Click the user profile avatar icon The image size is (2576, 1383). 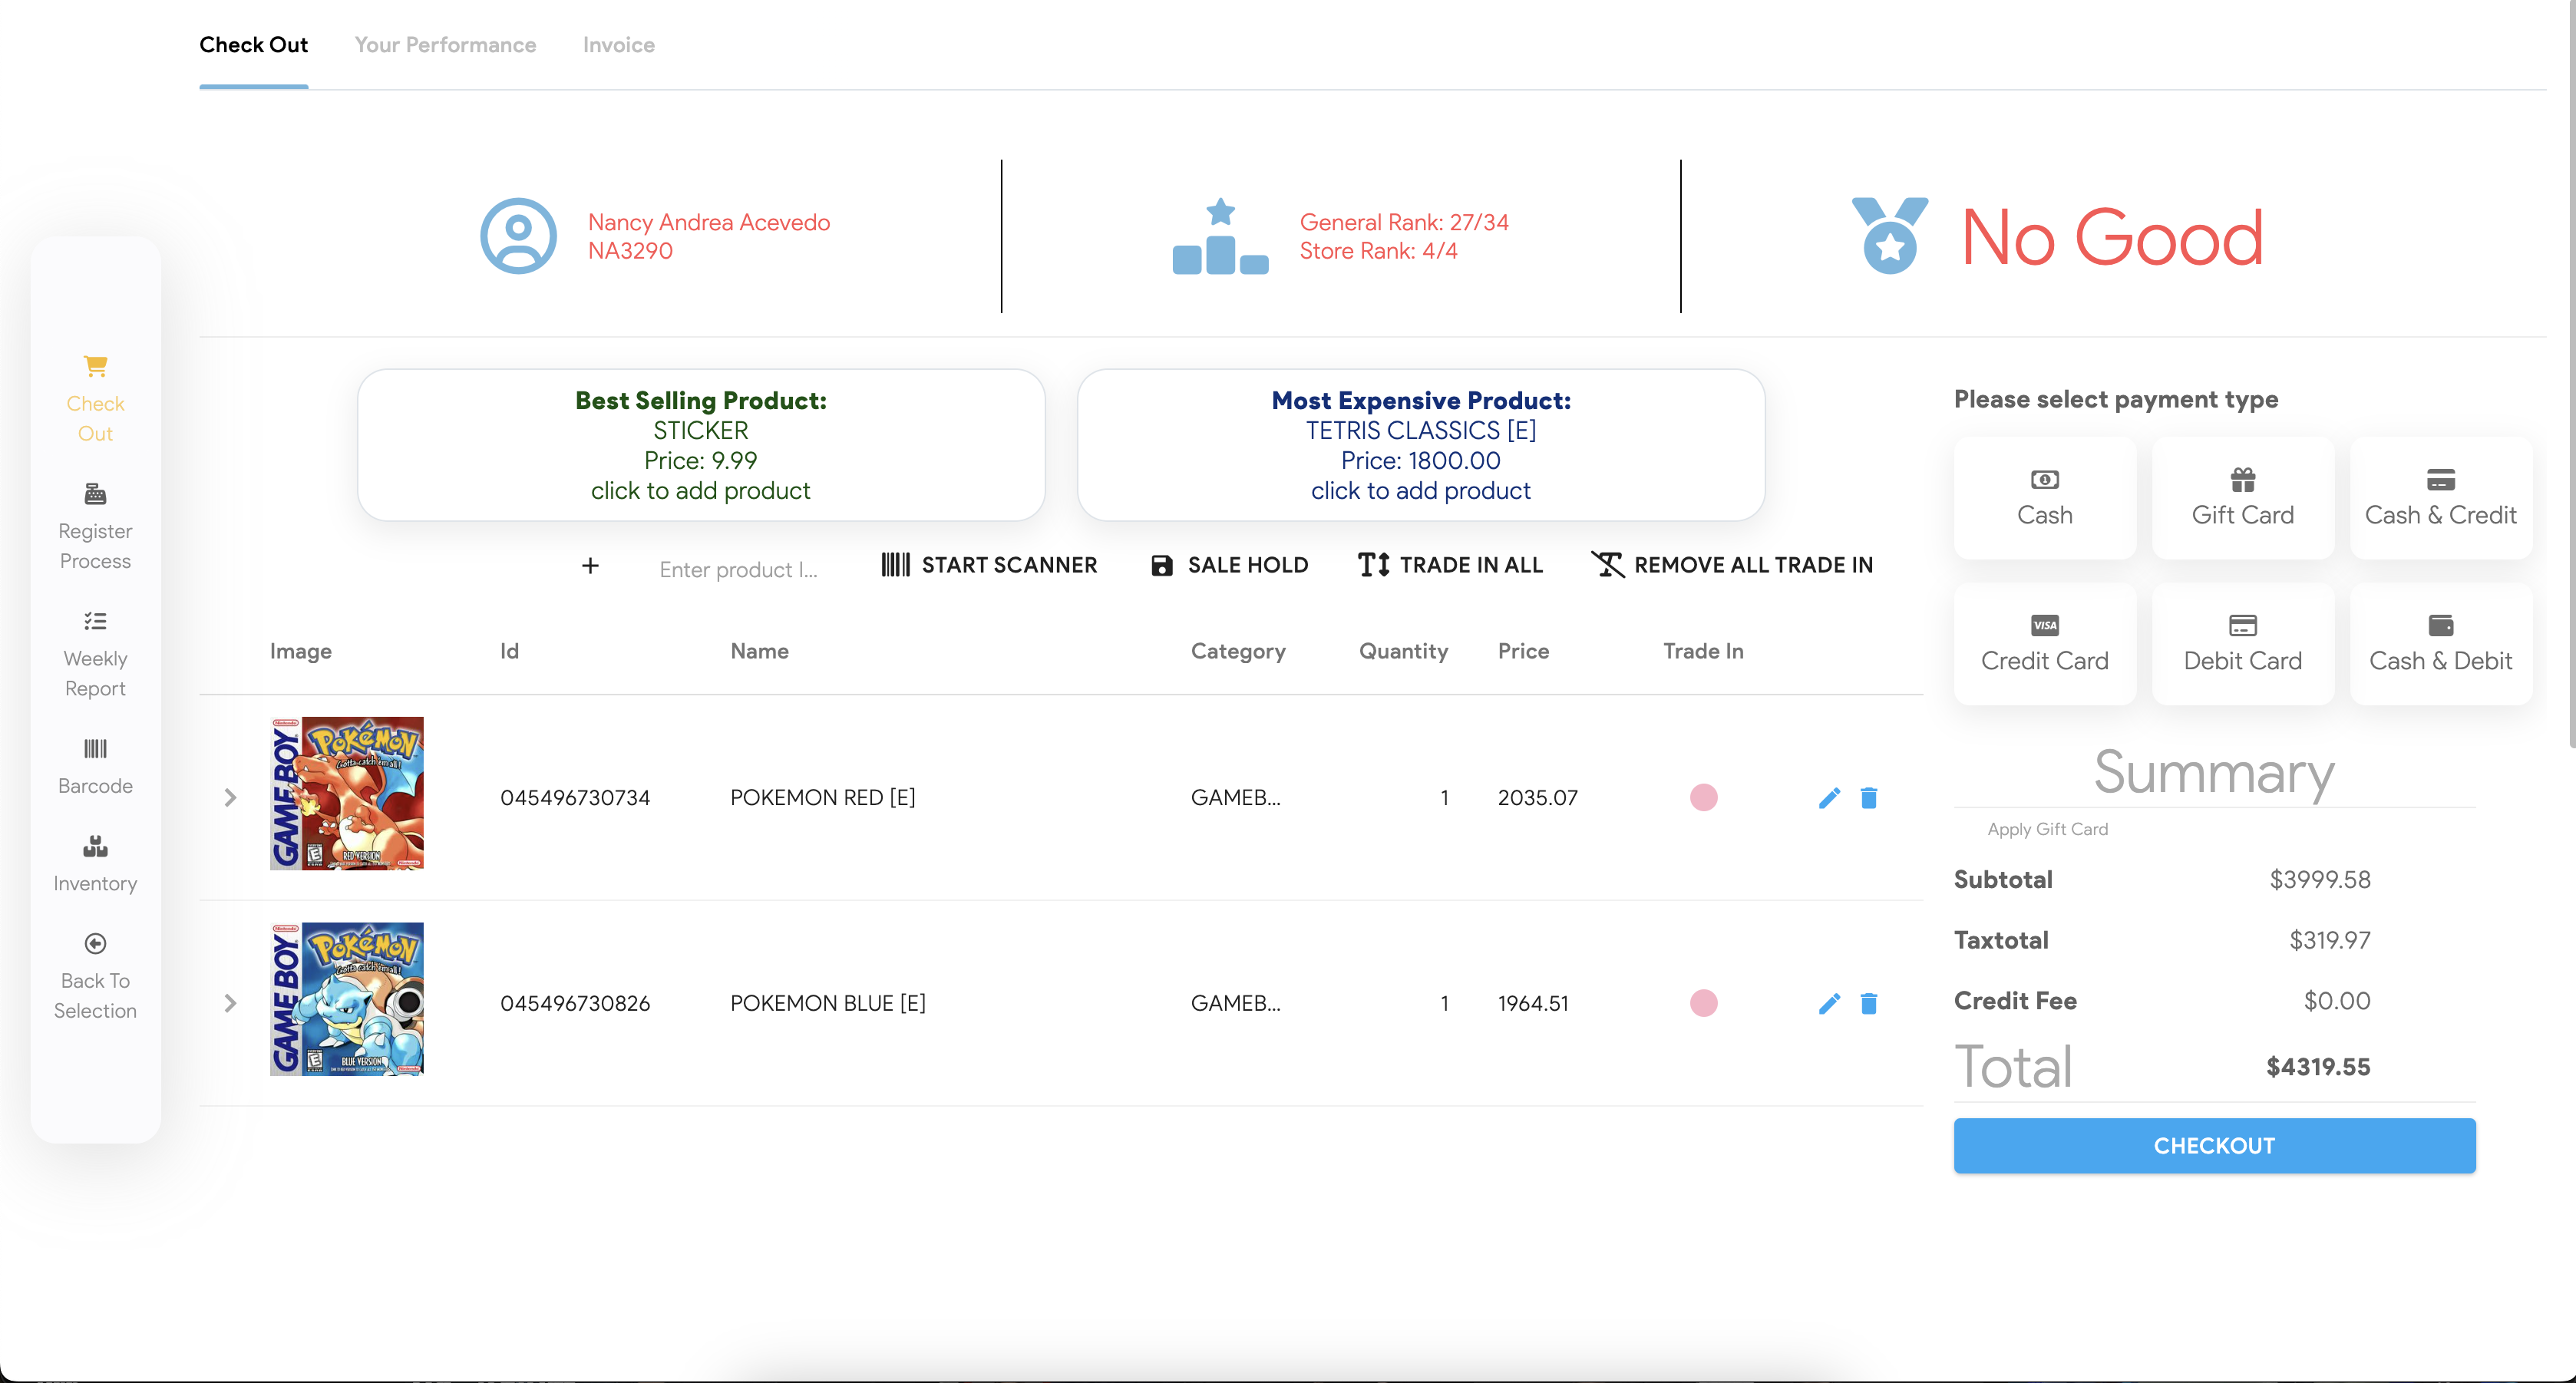[x=518, y=236]
